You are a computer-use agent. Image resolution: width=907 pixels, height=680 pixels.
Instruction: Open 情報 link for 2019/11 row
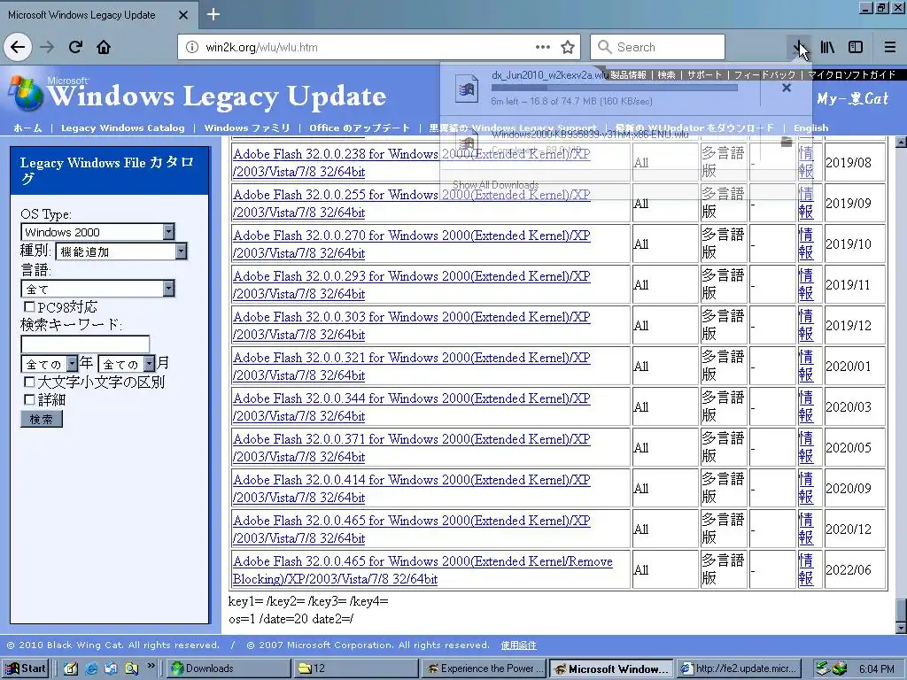click(x=806, y=284)
